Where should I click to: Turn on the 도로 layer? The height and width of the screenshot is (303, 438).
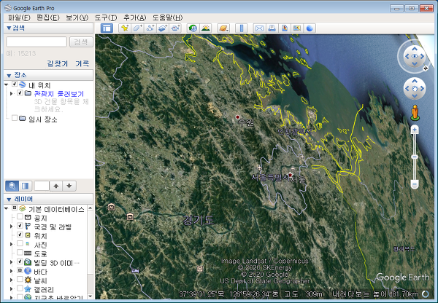pos(20,252)
